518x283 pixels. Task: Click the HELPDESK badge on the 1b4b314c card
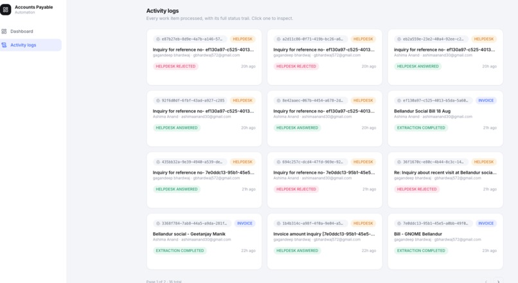[x=363, y=223]
